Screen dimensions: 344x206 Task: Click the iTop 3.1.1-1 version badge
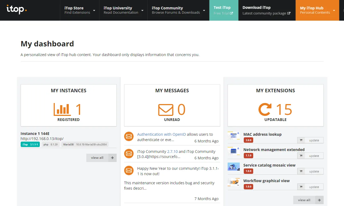[30, 144]
